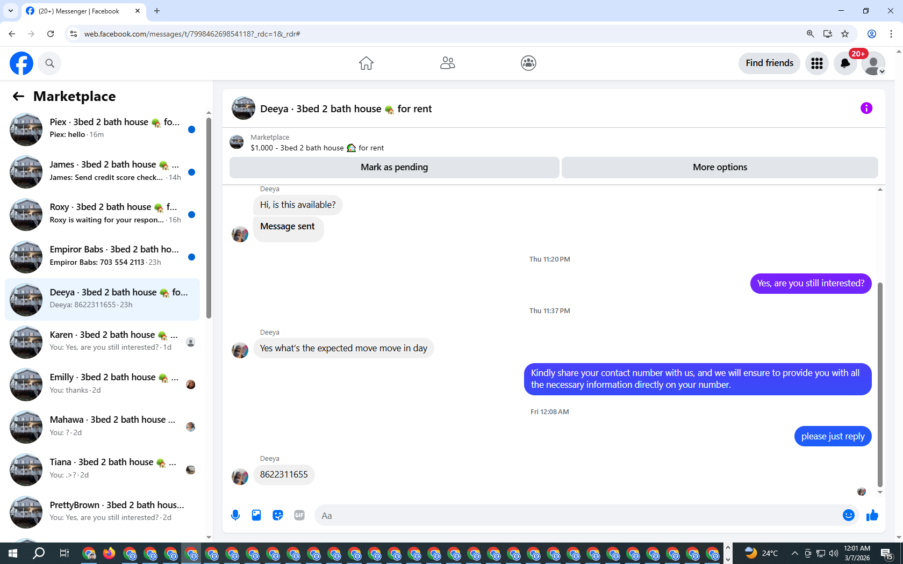
Task: Click the $1,000 listing title link
Action: (x=317, y=148)
